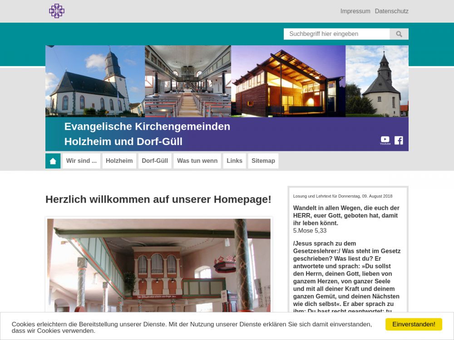Open the YouTube channel icon

[x=385, y=140]
